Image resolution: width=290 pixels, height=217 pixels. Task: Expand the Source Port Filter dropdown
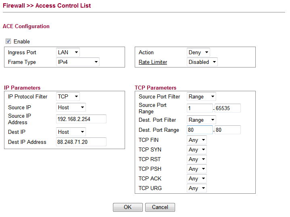201,96
